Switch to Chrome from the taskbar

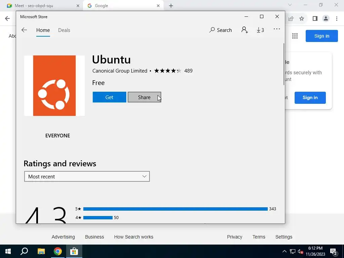(58, 251)
